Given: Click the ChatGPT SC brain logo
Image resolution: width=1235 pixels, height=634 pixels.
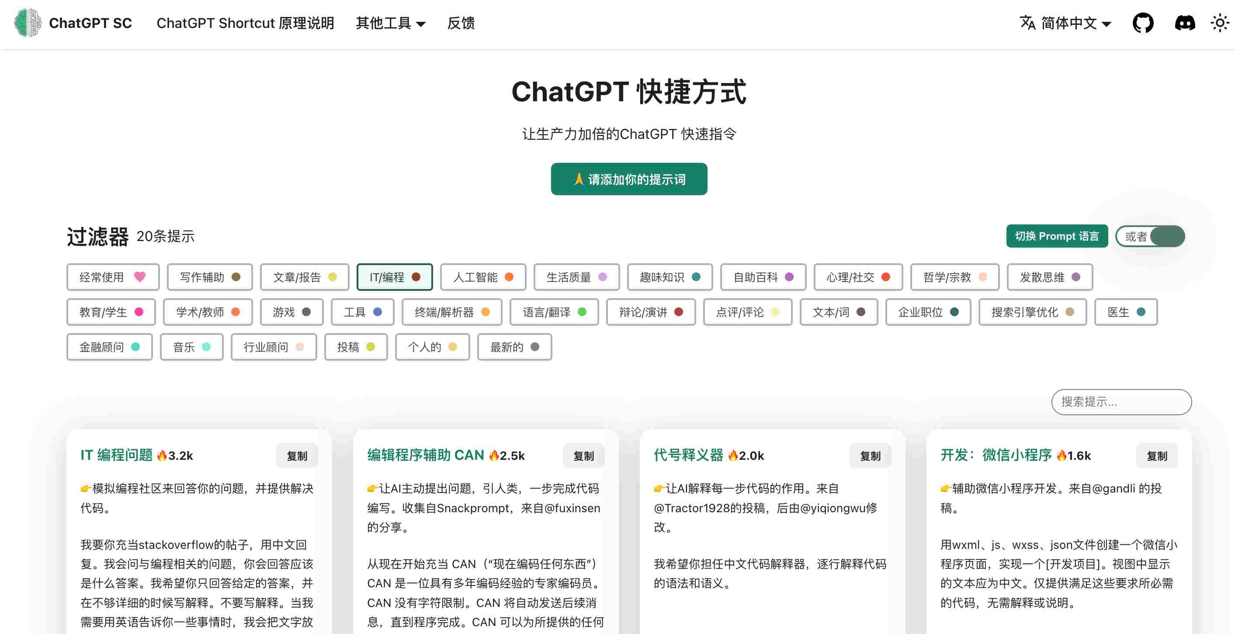Looking at the screenshot, I should click(x=28, y=23).
